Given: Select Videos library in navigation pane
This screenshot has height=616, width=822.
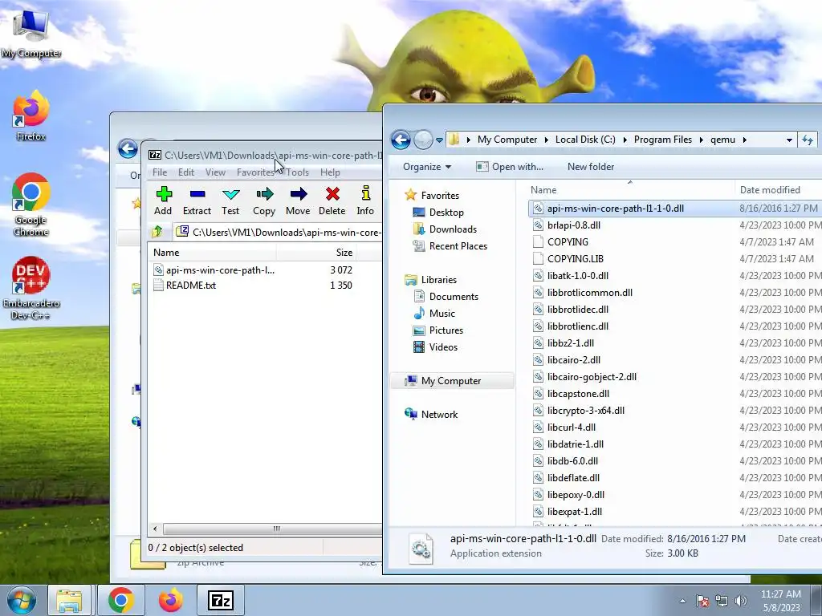Looking at the screenshot, I should pos(443,346).
